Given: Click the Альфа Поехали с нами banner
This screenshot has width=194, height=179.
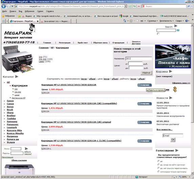Looking at the screenshot, I should tap(173, 57).
